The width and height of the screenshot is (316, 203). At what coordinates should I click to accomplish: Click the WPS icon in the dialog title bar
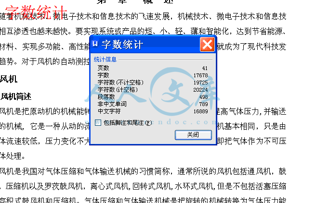pos(95,44)
